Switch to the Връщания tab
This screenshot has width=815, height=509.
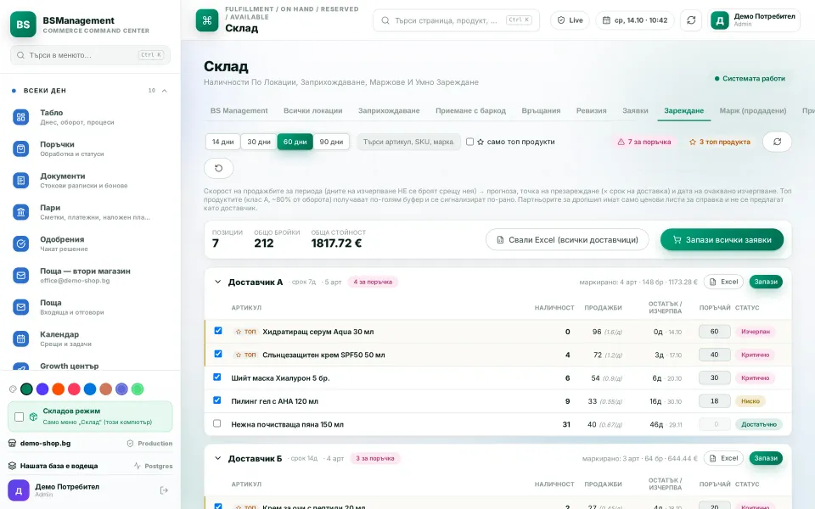tap(541, 110)
